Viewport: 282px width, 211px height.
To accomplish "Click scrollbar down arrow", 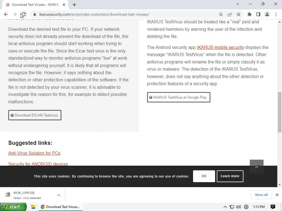I will [280, 185].
